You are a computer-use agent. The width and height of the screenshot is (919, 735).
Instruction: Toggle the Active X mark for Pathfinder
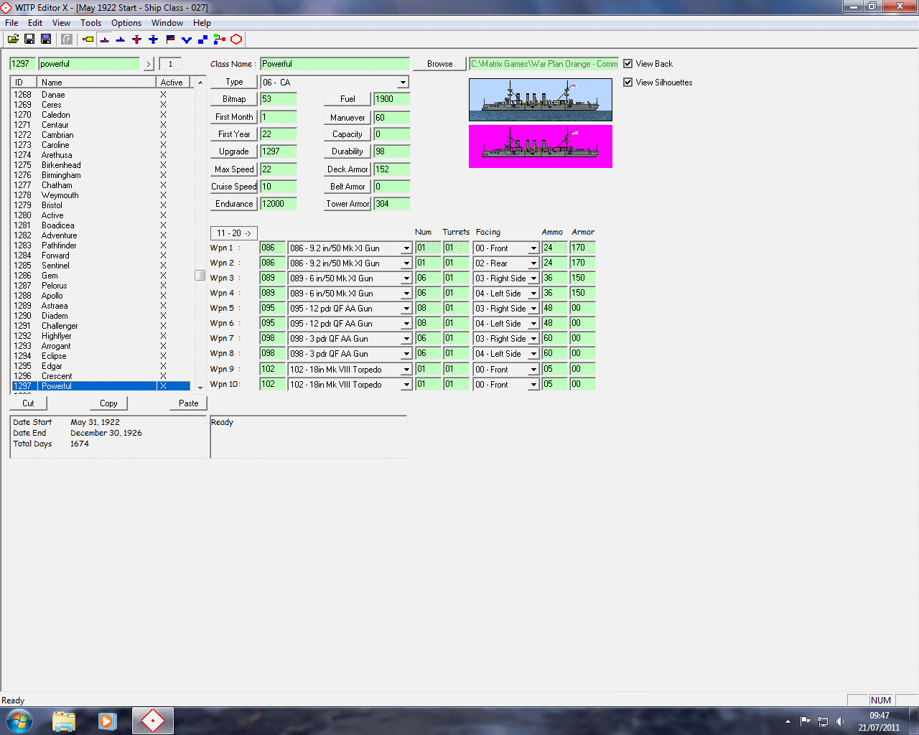click(163, 245)
